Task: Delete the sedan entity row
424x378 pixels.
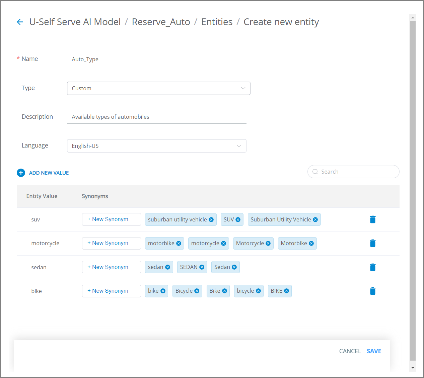Action: pos(372,267)
